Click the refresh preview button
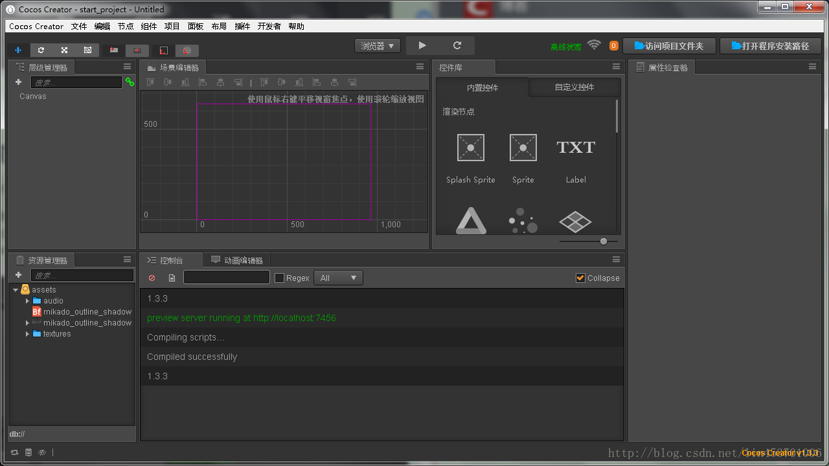The width and height of the screenshot is (829, 466). click(457, 45)
